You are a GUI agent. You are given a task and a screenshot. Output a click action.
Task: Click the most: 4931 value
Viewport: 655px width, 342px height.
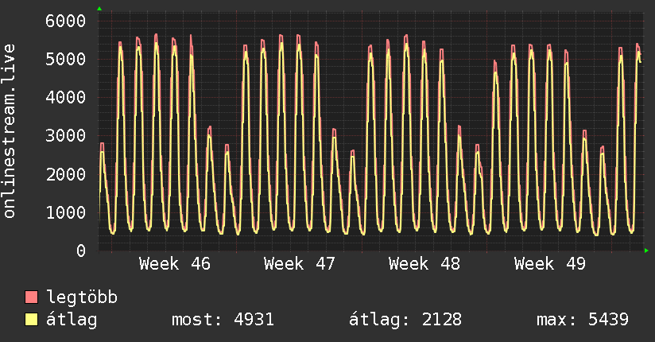(x=223, y=320)
